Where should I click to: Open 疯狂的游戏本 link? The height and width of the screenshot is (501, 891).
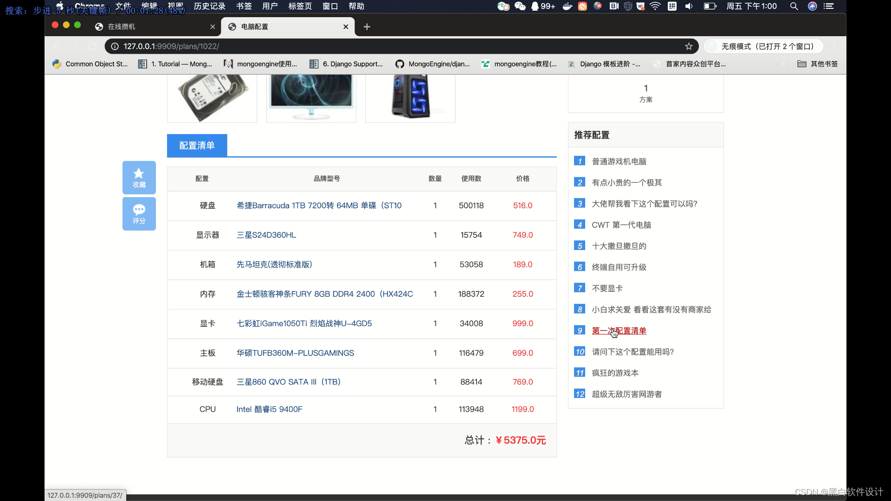[615, 373]
